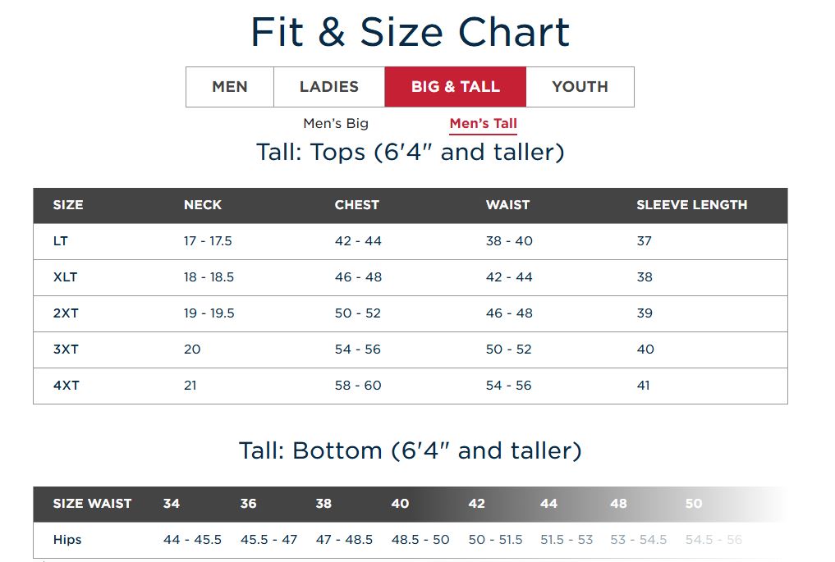Select the 2XT size row
Viewport: 835px width, 562px height.
410,313
